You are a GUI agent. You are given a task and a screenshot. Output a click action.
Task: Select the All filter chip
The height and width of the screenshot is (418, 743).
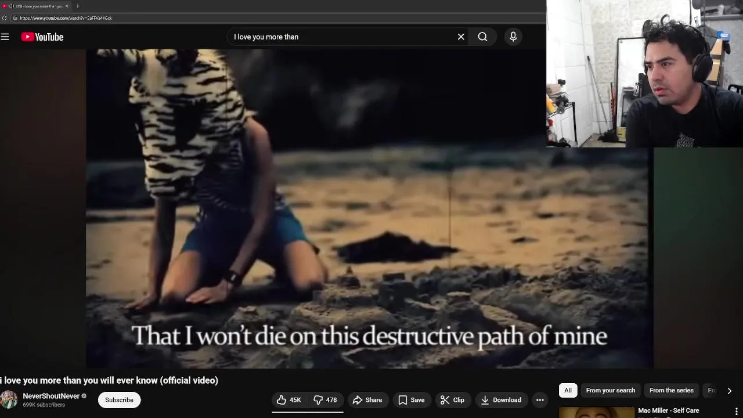pos(568,390)
